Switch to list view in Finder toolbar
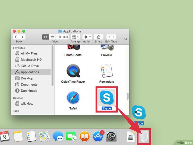Image resolution: width=193 pixels, height=145 pixels. 52,37
